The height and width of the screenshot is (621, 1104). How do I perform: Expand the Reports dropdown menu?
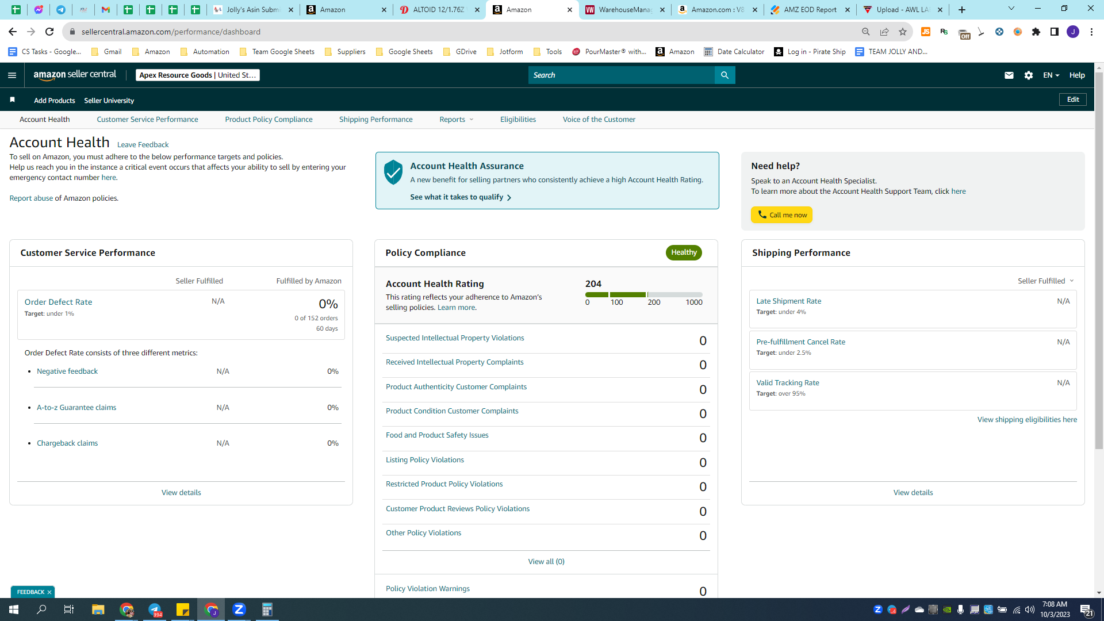457,120
